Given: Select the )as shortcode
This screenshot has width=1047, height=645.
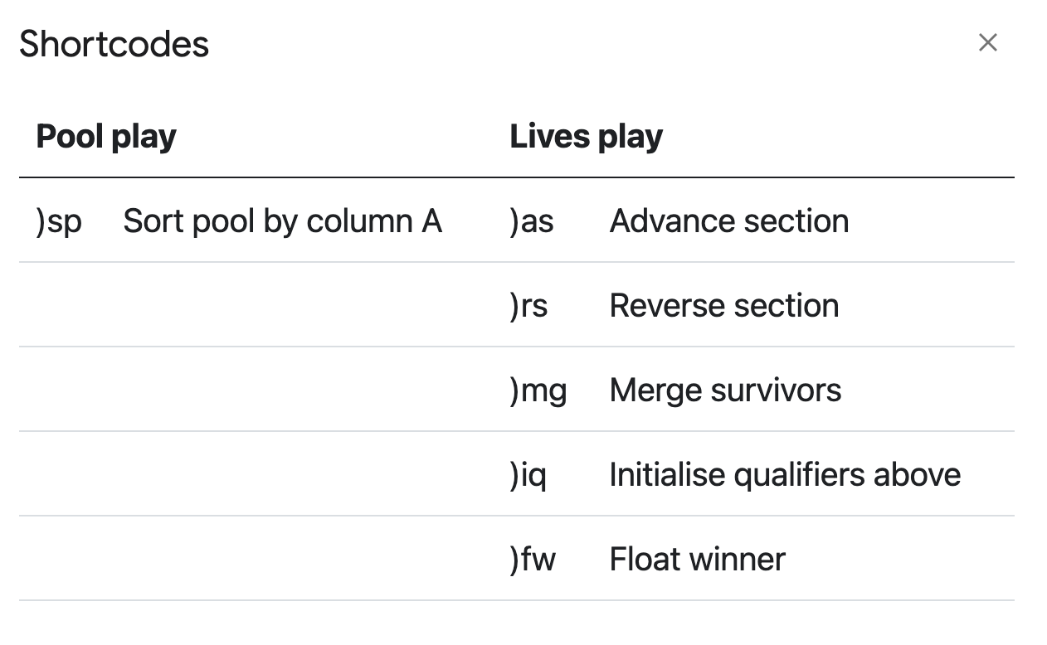Looking at the screenshot, I should (532, 221).
